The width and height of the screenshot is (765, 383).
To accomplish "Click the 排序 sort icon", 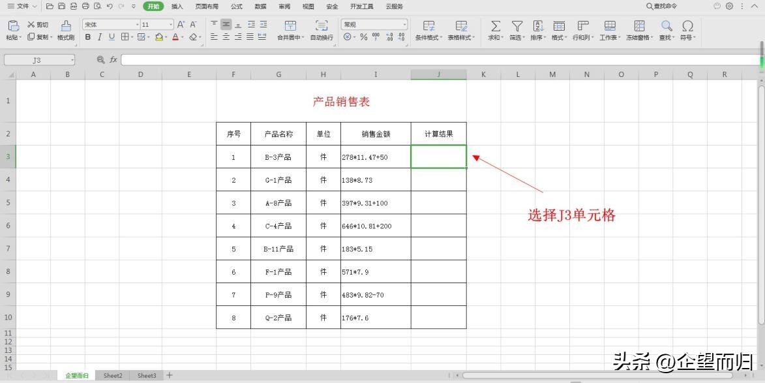I will click(x=538, y=26).
